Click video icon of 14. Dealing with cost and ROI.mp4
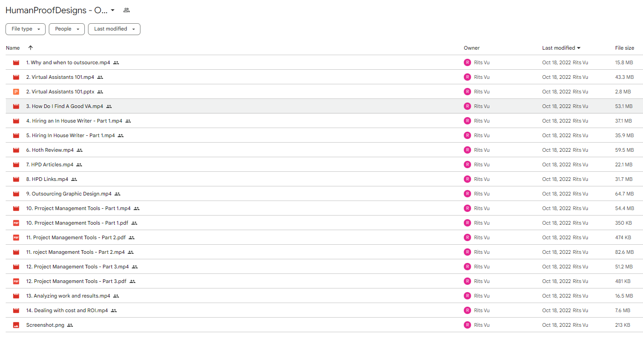Viewport: 643px width, 355px height. click(16, 310)
